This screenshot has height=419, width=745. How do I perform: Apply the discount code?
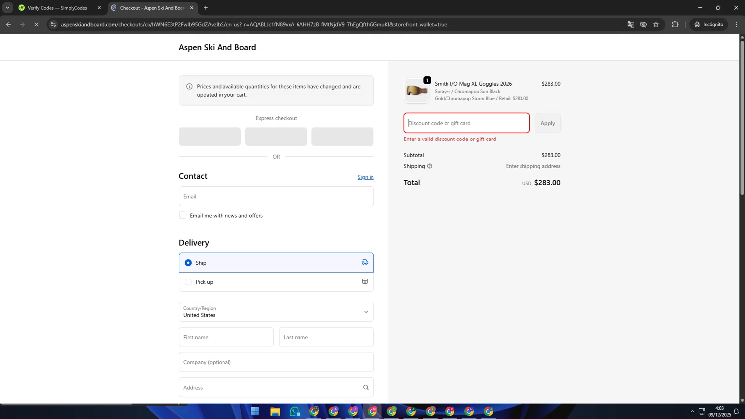[x=548, y=123]
